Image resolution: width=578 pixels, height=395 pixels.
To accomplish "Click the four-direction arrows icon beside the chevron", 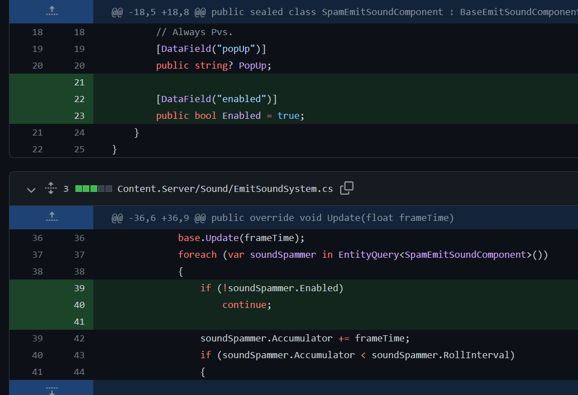I will (50, 189).
